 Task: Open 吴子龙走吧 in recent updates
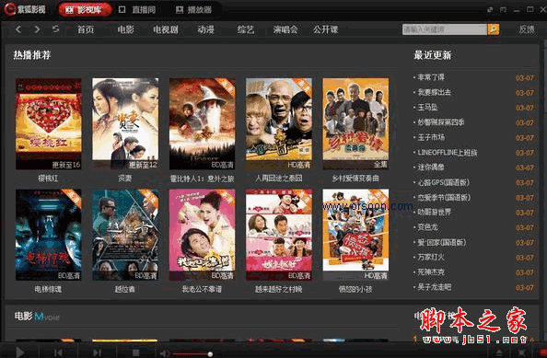pos(435,287)
